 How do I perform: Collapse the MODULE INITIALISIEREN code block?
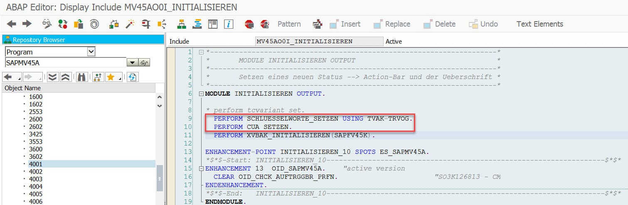(x=202, y=94)
